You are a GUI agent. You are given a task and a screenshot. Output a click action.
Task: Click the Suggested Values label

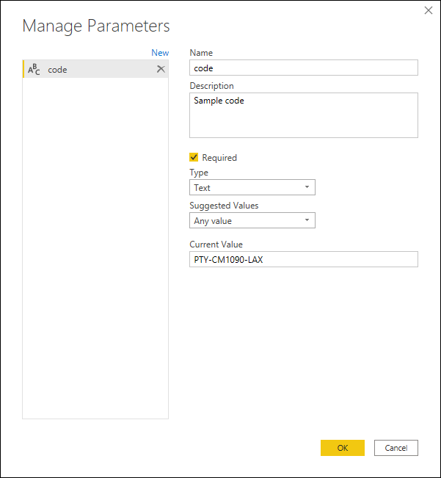click(224, 206)
